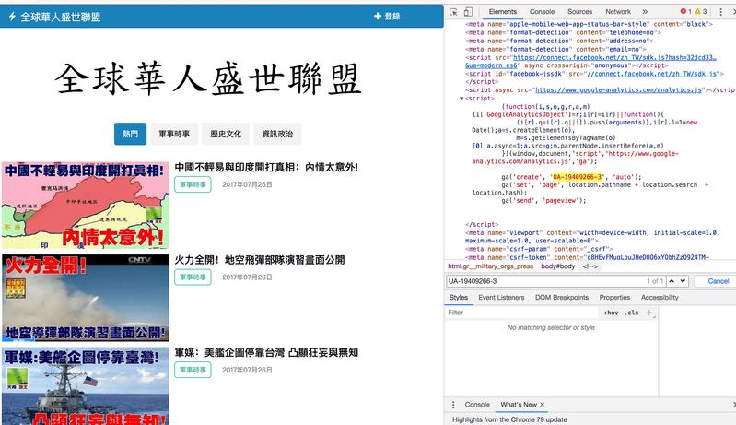Click the inspect element cursor icon
The image size is (736, 425).
pos(453,12)
